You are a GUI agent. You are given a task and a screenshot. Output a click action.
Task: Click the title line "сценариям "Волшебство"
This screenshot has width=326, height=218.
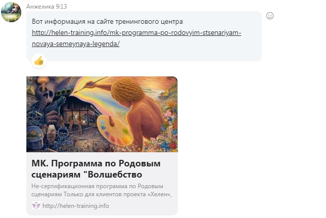[87, 175]
